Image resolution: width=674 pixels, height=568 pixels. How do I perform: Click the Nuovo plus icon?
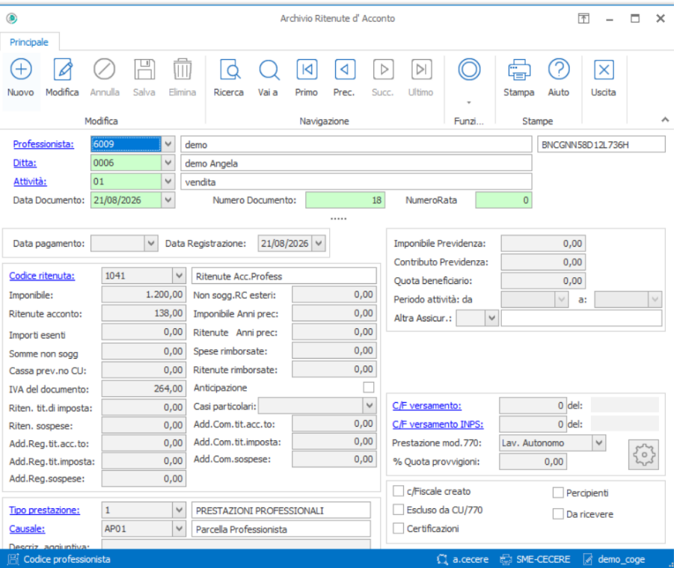[21, 69]
